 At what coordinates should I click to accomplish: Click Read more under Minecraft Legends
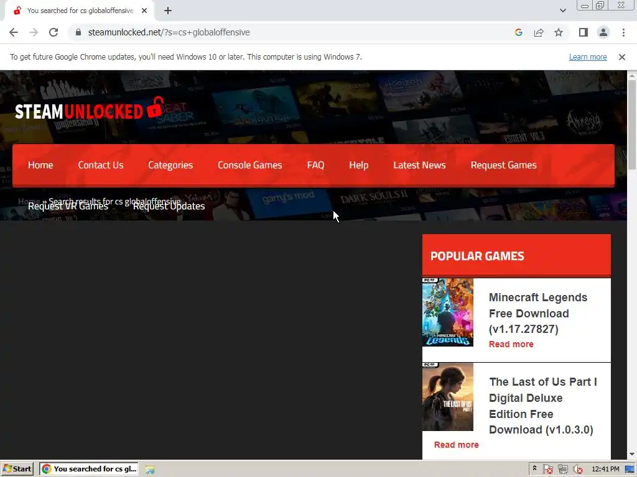[x=511, y=344]
